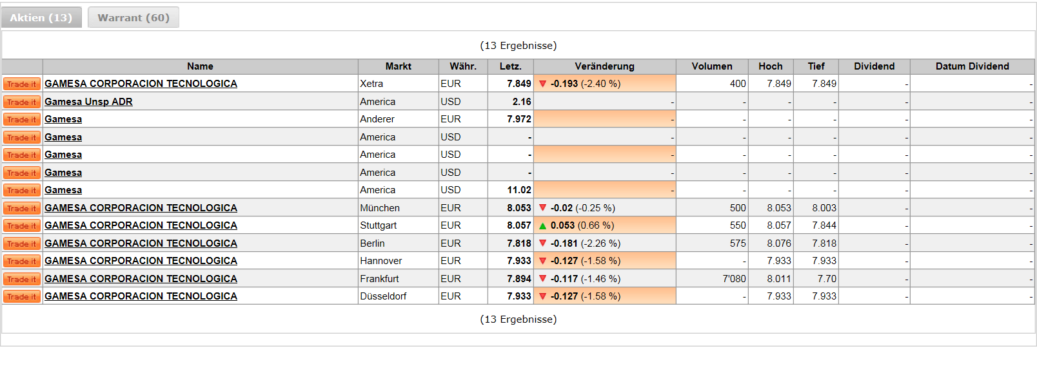Click Trade it for Düsseldorf listing

[x=22, y=296]
